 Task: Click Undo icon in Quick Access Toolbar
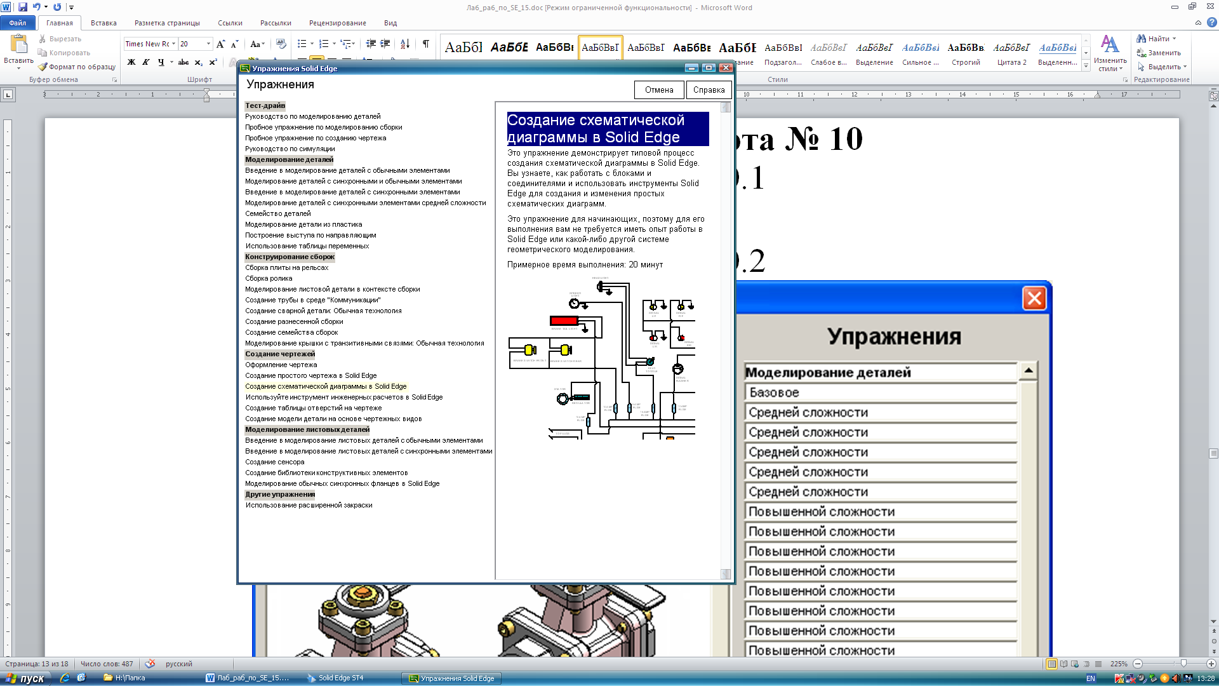click(36, 7)
